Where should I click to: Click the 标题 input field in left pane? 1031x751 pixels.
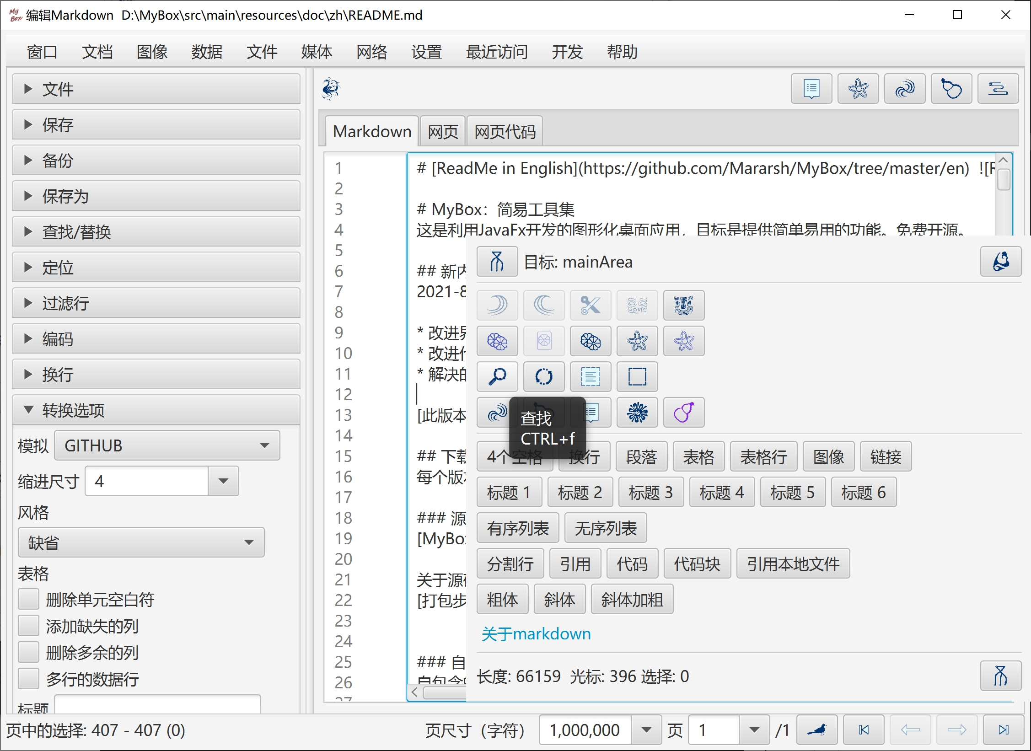(x=157, y=704)
